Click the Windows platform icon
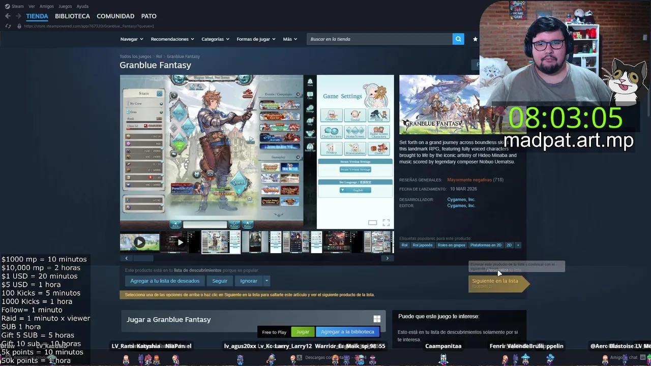The width and height of the screenshot is (651, 366). pyautogui.click(x=377, y=319)
